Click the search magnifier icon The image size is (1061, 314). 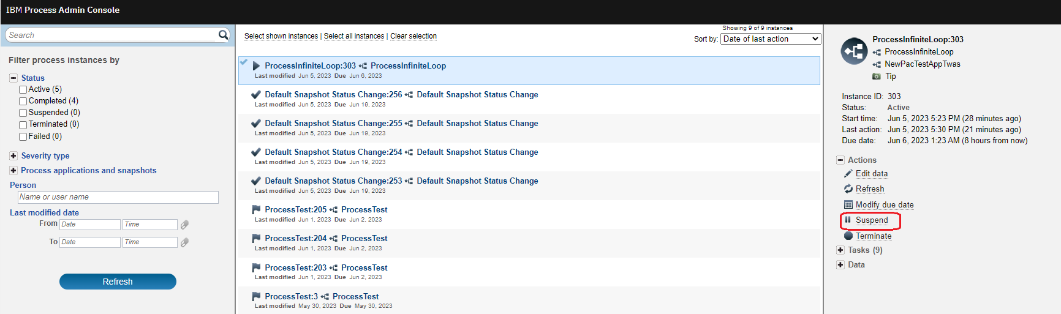tap(223, 35)
